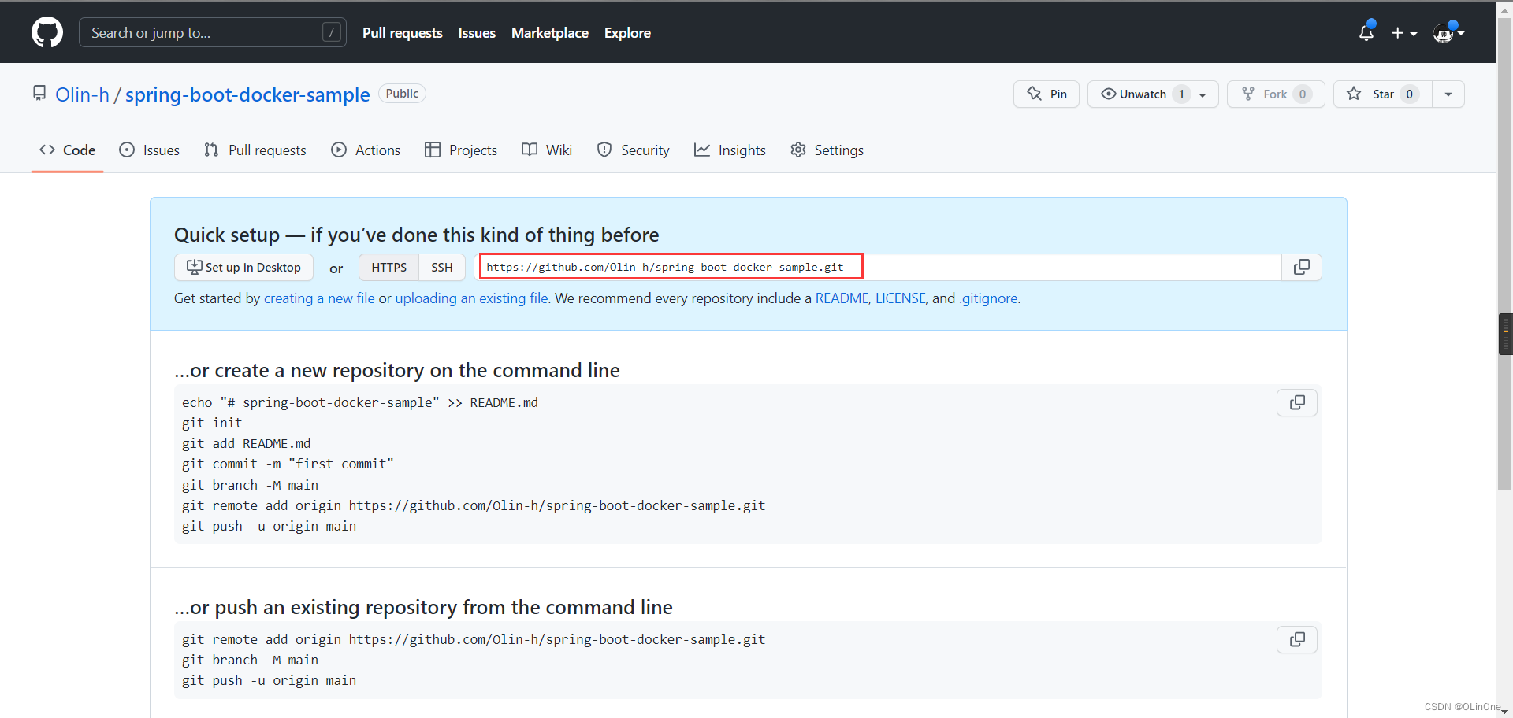
Task: Open the README link
Action: (x=842, y=298)
